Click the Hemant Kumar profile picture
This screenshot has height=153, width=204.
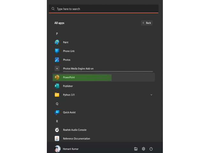pyautogui.click(x=57, y=149)
